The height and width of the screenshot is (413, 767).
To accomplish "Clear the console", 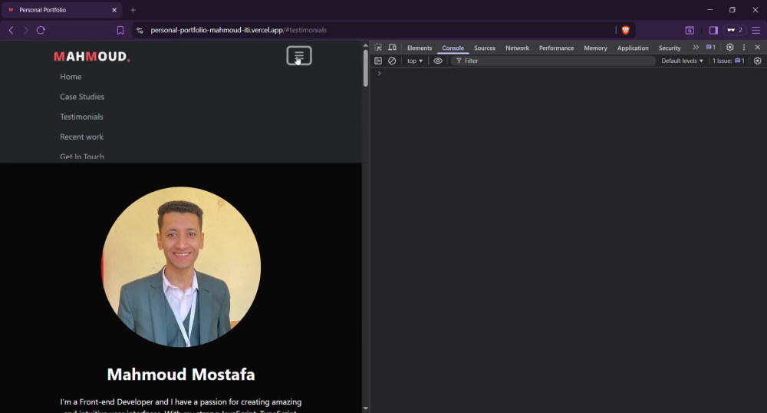I will (x=392, y=61).
